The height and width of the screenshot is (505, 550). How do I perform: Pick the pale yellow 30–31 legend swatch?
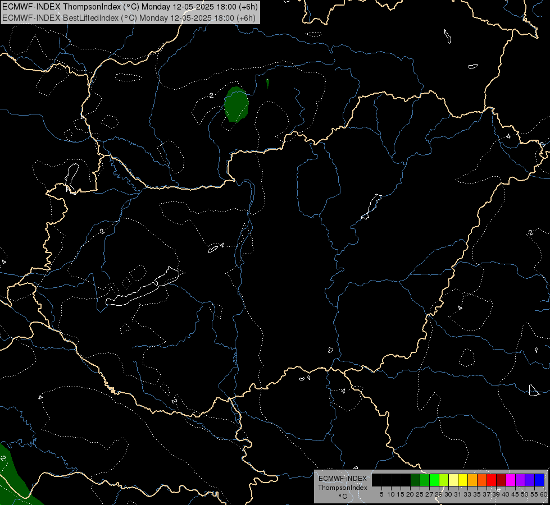pos(453,480)
